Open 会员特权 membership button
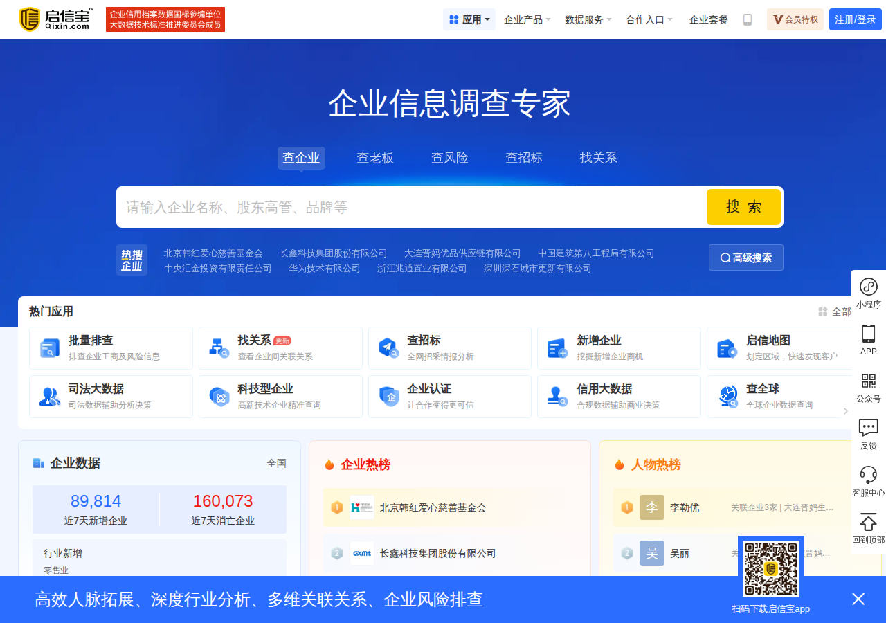The image size is (886, 623). click(x=795, y=19)
